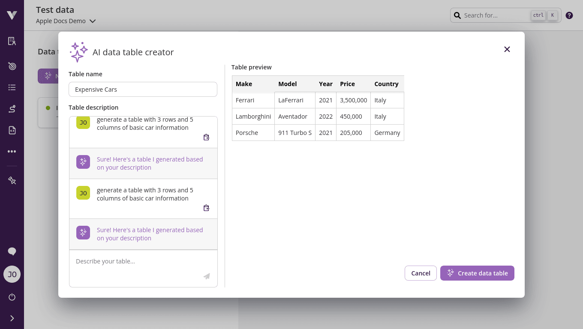Click the send paper plane icon
The image size is (583, 329).
coord(206,276)
